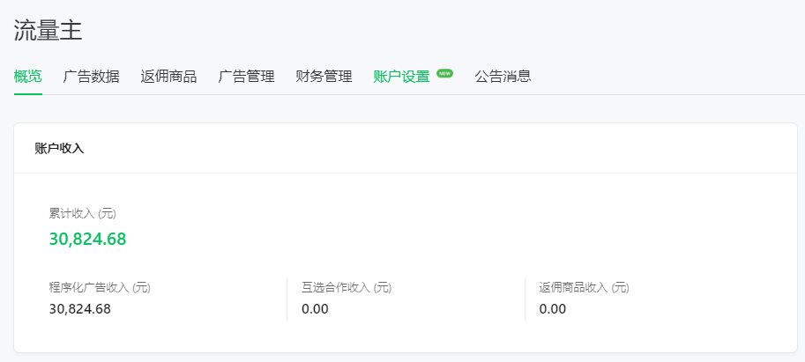Switch to the 概览 tab
805x362 pixels.
point(27,77)
